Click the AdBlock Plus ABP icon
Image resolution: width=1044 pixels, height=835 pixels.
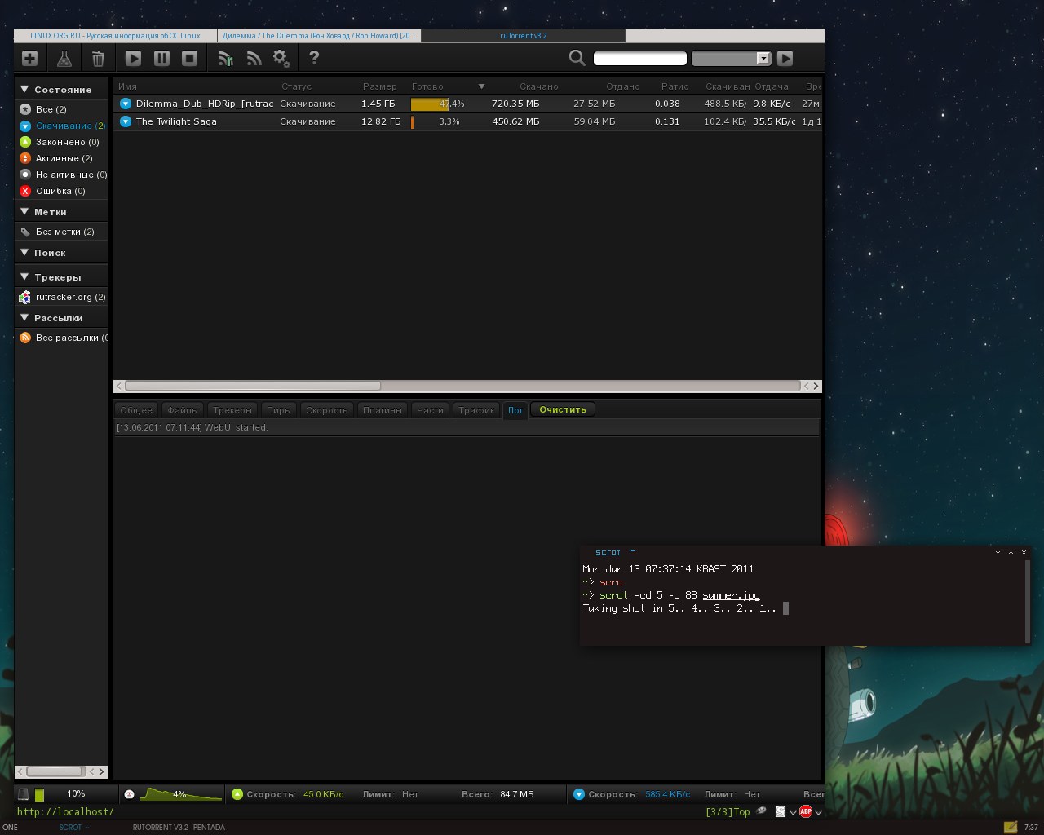(806, 811)
